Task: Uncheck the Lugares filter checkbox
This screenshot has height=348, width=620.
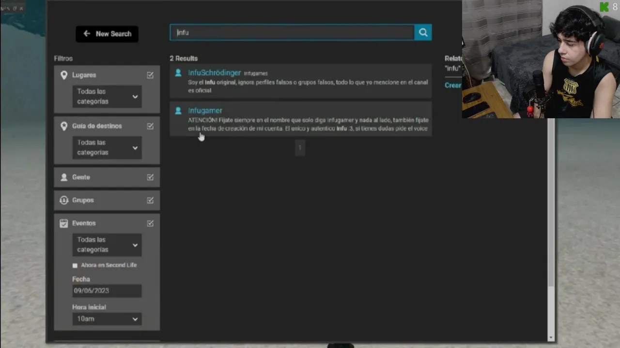Action: coord(150,75)
